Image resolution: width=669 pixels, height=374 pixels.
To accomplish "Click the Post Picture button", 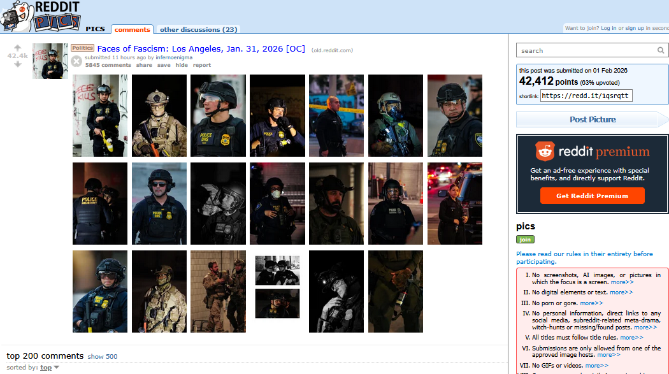I will [593, 119].
